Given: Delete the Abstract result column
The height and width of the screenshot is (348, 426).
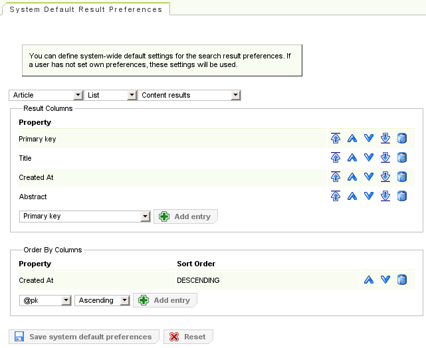Looking at the screenshot, I should click(401, 197).
